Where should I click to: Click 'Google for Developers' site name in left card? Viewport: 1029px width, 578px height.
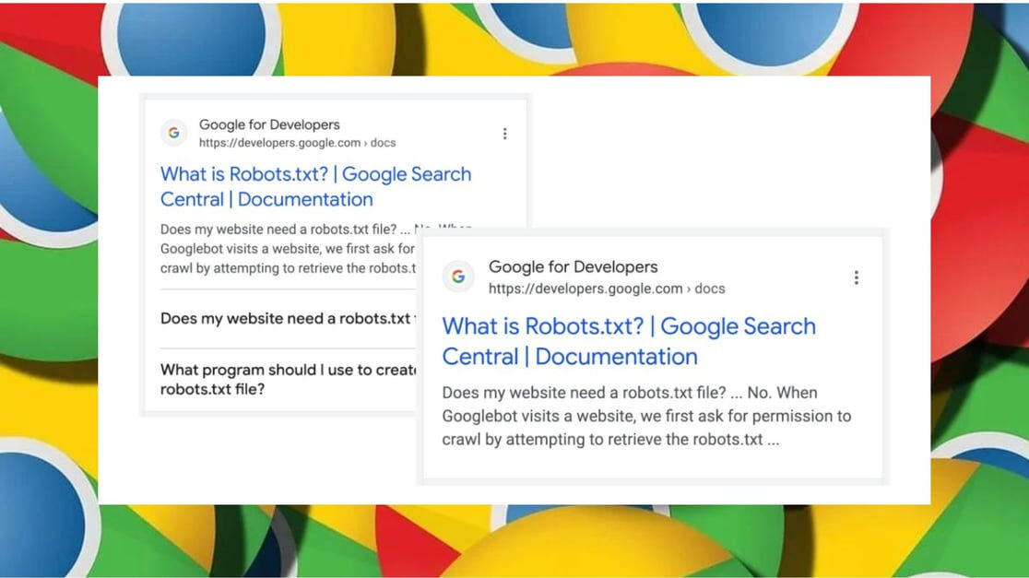pos(269,124)
